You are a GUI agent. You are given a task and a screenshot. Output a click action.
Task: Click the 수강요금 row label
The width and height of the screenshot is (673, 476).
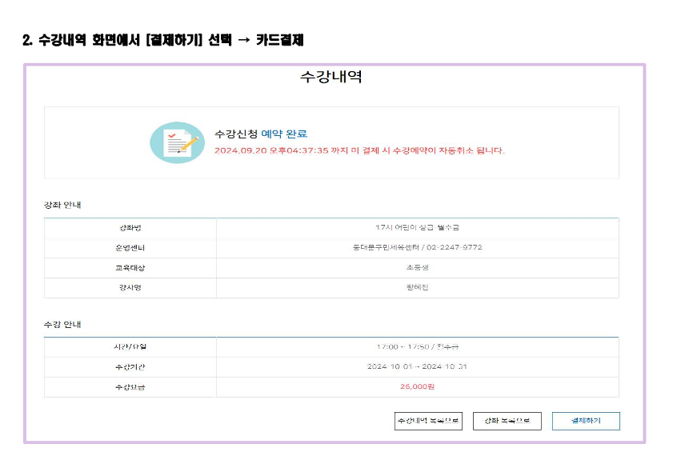coord(130,387)
